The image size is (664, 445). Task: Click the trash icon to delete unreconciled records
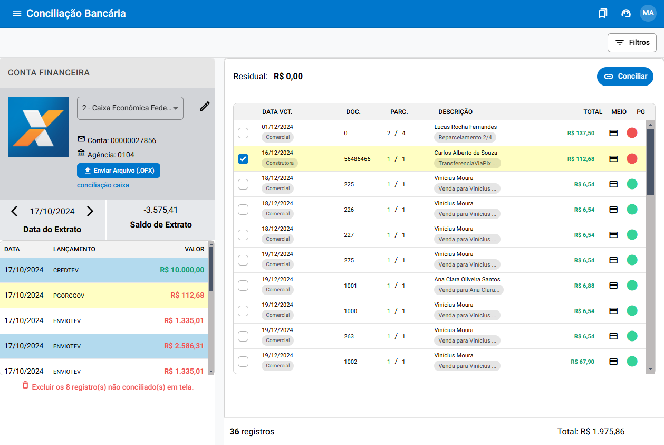25,385
